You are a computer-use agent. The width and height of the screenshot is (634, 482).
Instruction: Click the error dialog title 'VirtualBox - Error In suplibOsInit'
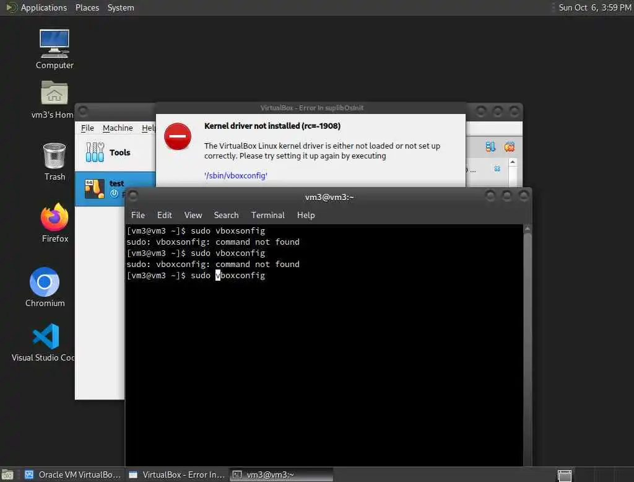pos(312,108)
